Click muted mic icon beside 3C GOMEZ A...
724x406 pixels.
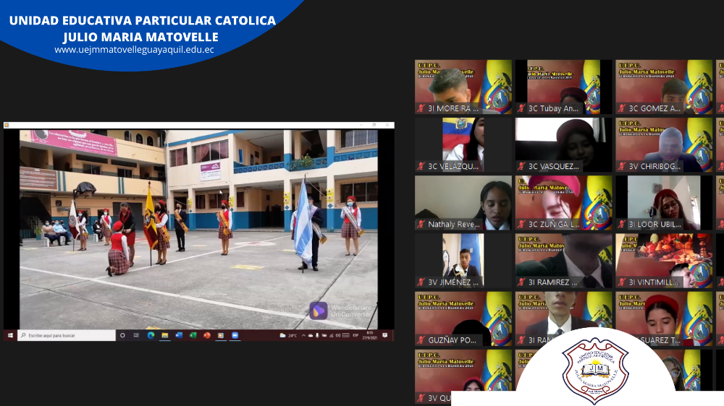[621, 108]
